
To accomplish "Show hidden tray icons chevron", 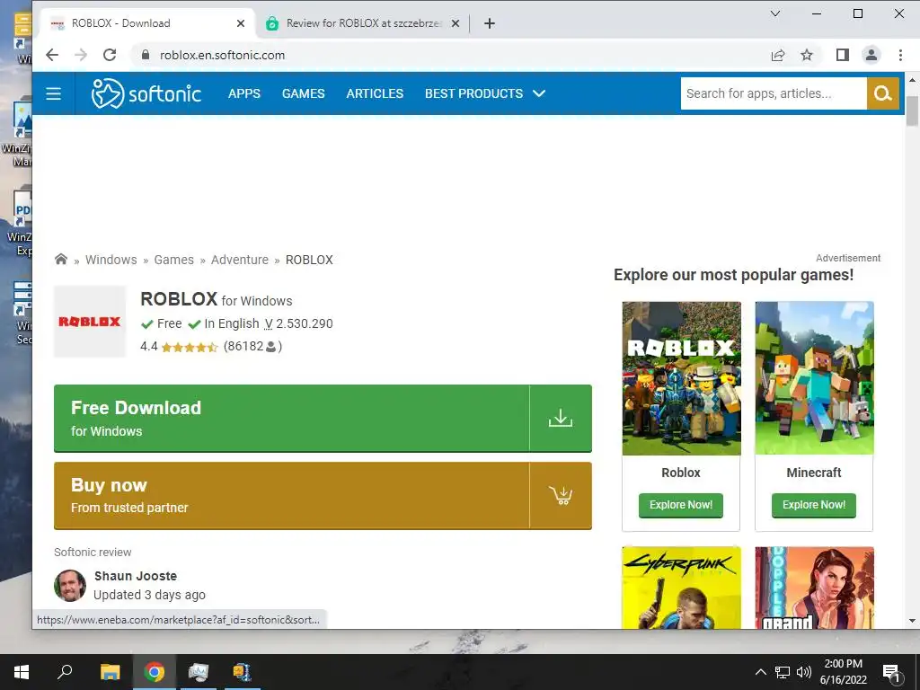I will point(760,672).
